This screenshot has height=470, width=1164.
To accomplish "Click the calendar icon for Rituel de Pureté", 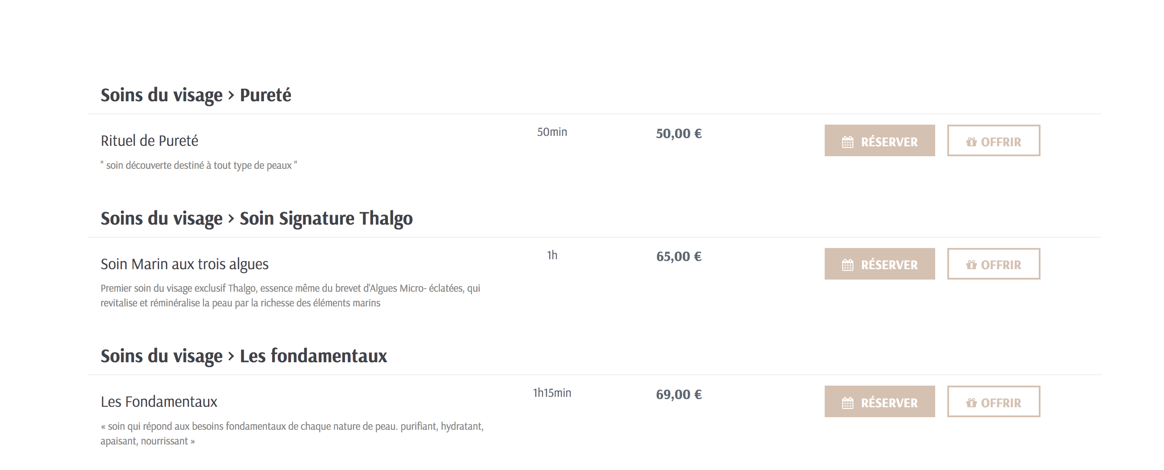I will (847, 142).
